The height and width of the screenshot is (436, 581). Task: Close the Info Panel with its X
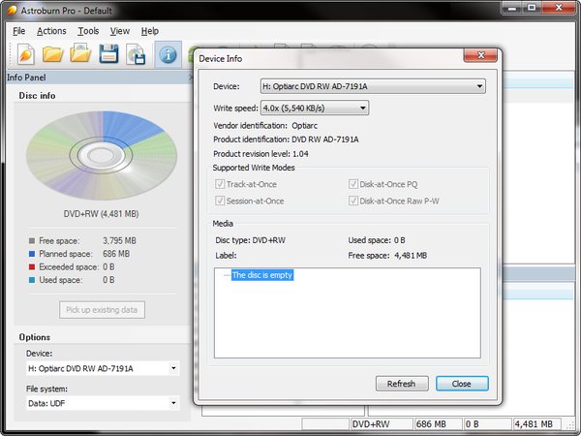tap(191, 78)
